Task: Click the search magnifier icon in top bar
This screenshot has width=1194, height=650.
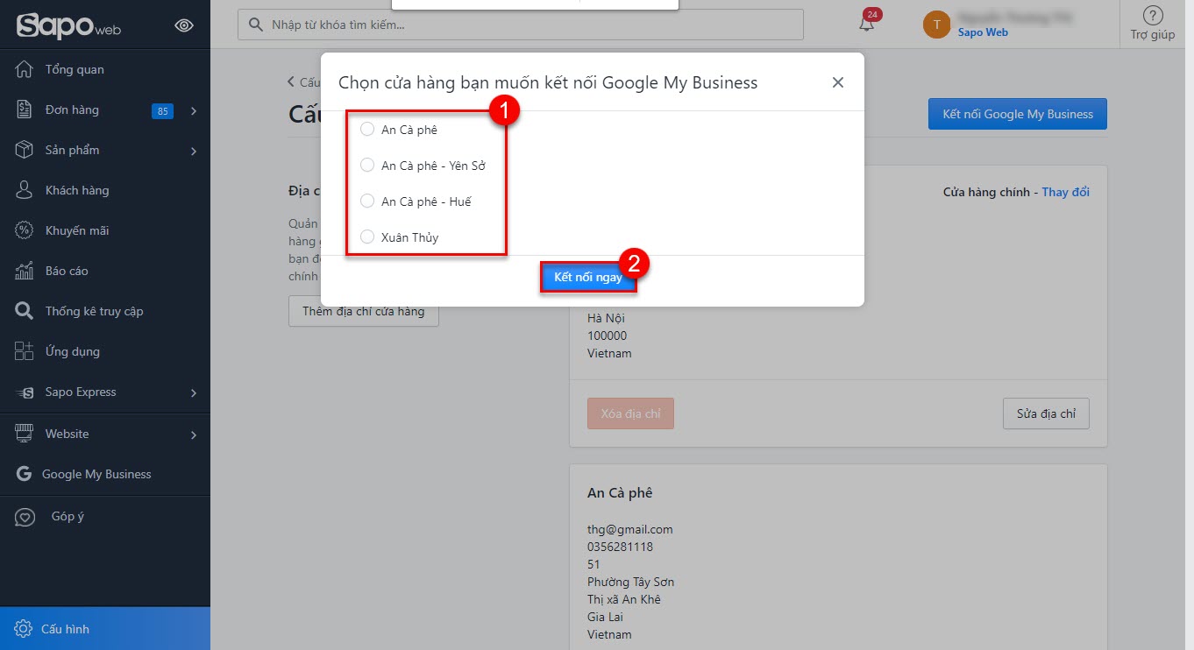Action: point(256,25)
